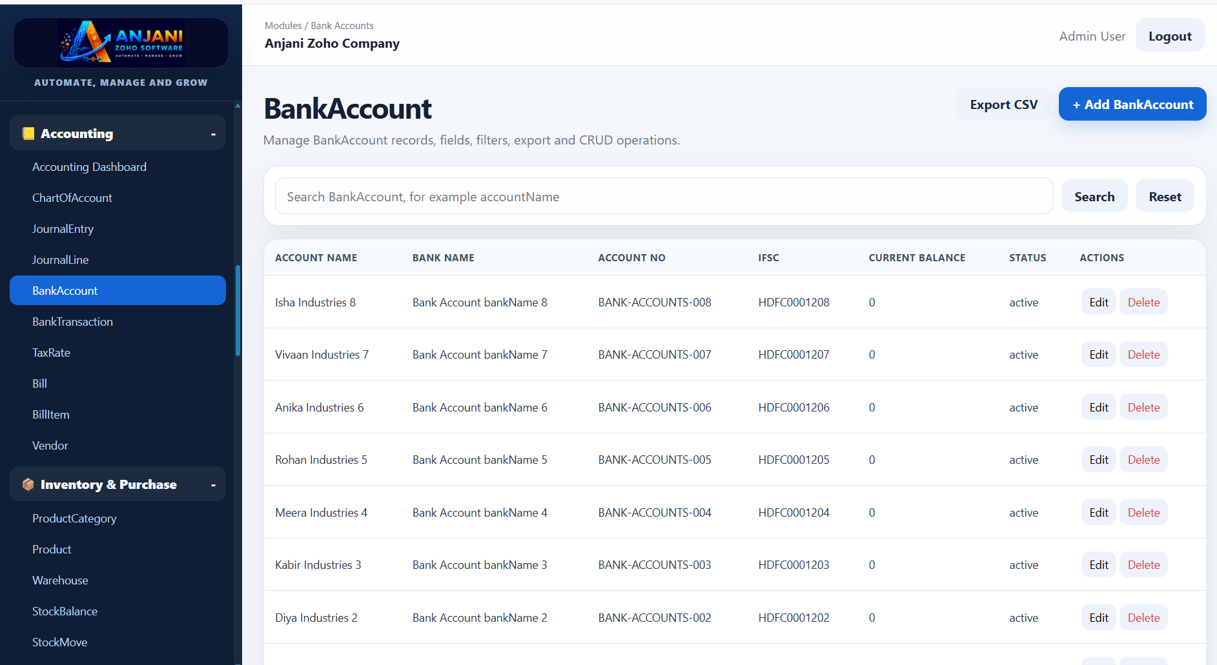
Task: Edit the Vivaan Industries 7 record
Action: click(1098, 355)
